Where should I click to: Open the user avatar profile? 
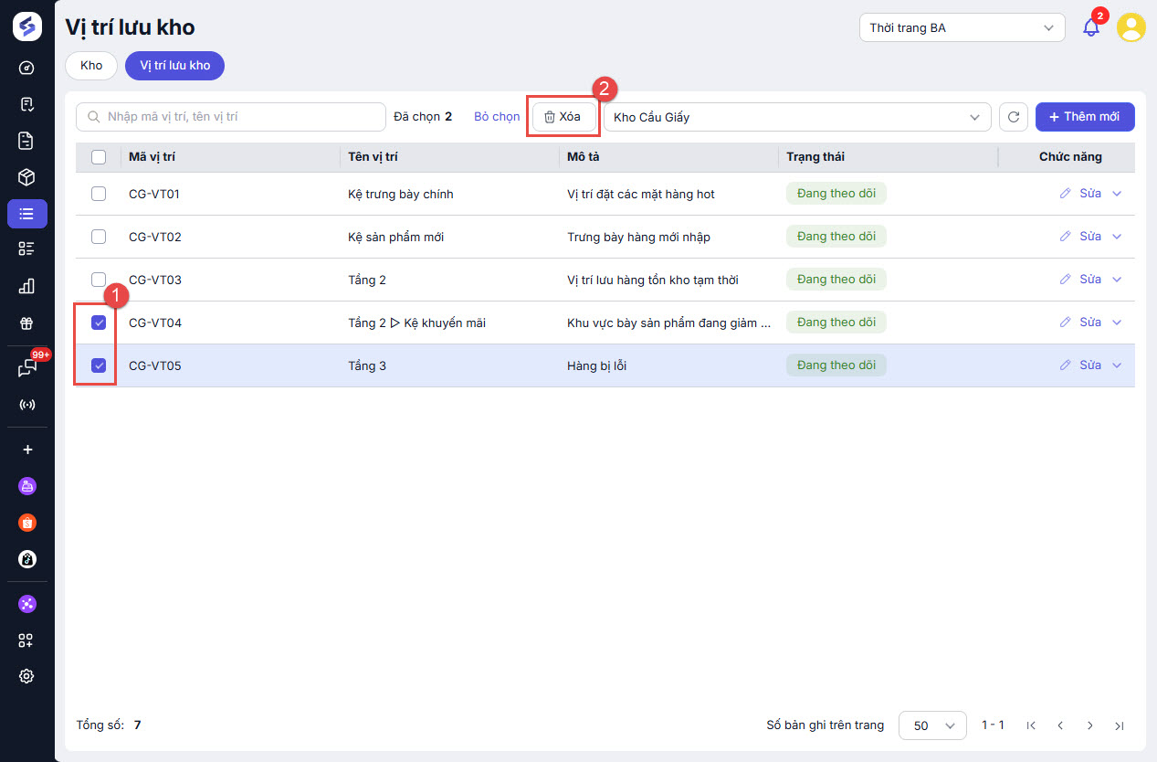[x=1131, y=27]
